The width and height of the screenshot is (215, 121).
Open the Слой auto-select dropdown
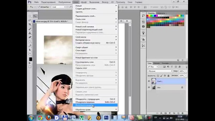coord(58,7)
